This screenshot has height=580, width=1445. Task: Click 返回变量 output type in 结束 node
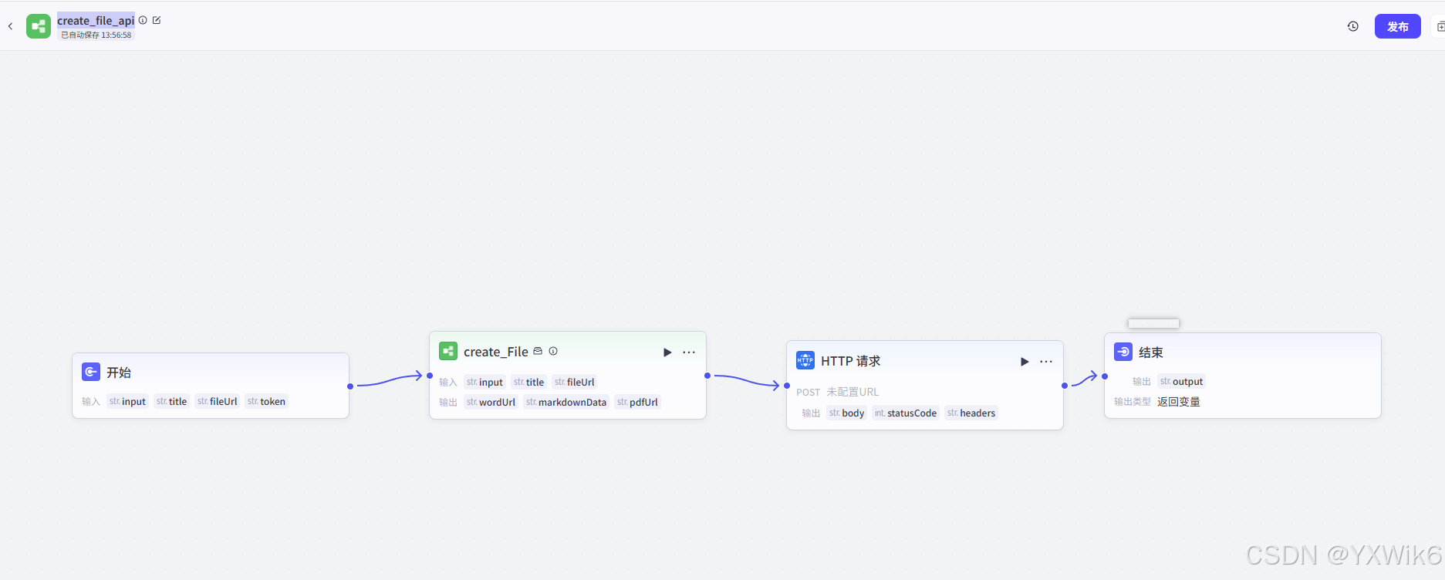tap(1179, 401)
